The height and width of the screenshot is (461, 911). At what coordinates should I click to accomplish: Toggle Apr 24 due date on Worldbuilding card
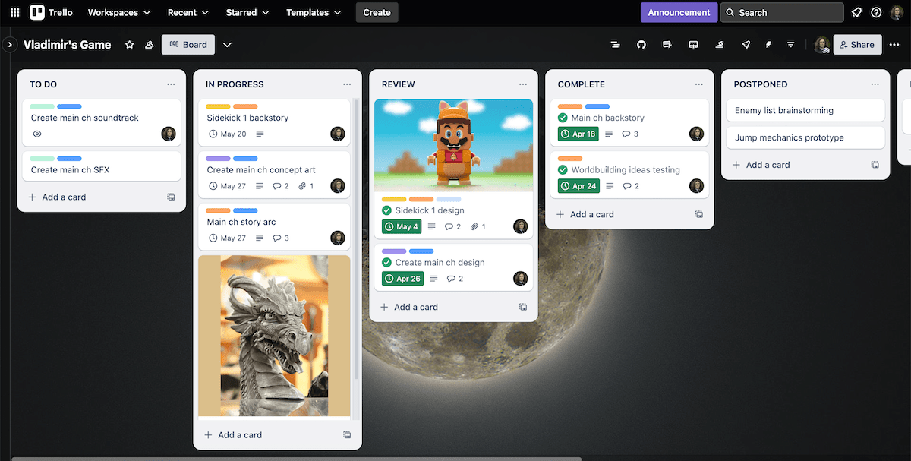click(578, 186)
